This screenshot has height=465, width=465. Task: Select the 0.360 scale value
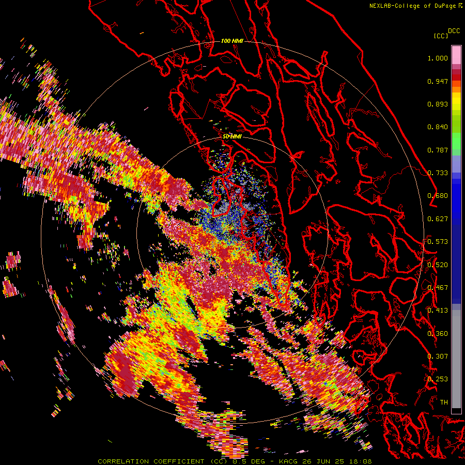(x=438, y=334)
